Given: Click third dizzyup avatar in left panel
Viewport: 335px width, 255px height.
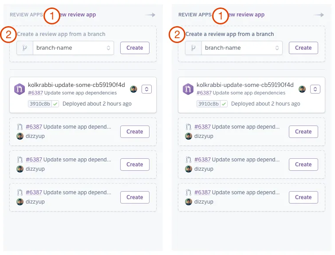Looking at the screenshot, I should (20, 202).
